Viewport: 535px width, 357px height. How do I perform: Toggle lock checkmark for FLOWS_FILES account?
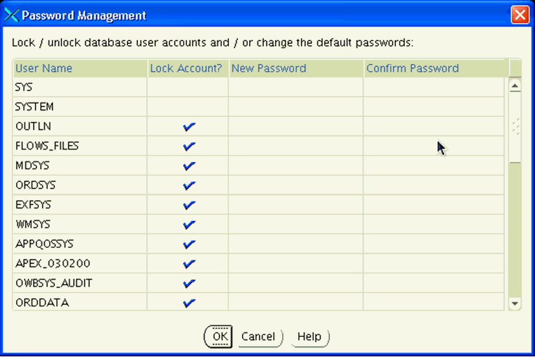(189, 146)
